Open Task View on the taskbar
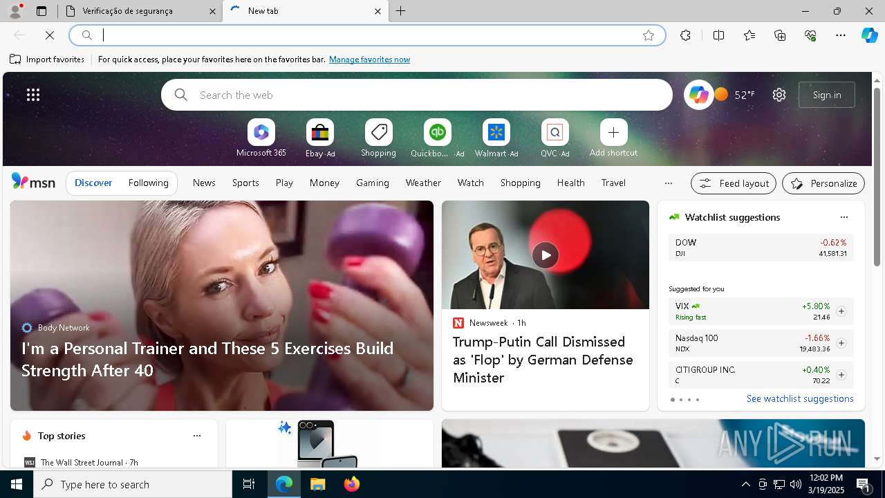The height and width of the screenshot is (498, 885). (x=249, y=484)
